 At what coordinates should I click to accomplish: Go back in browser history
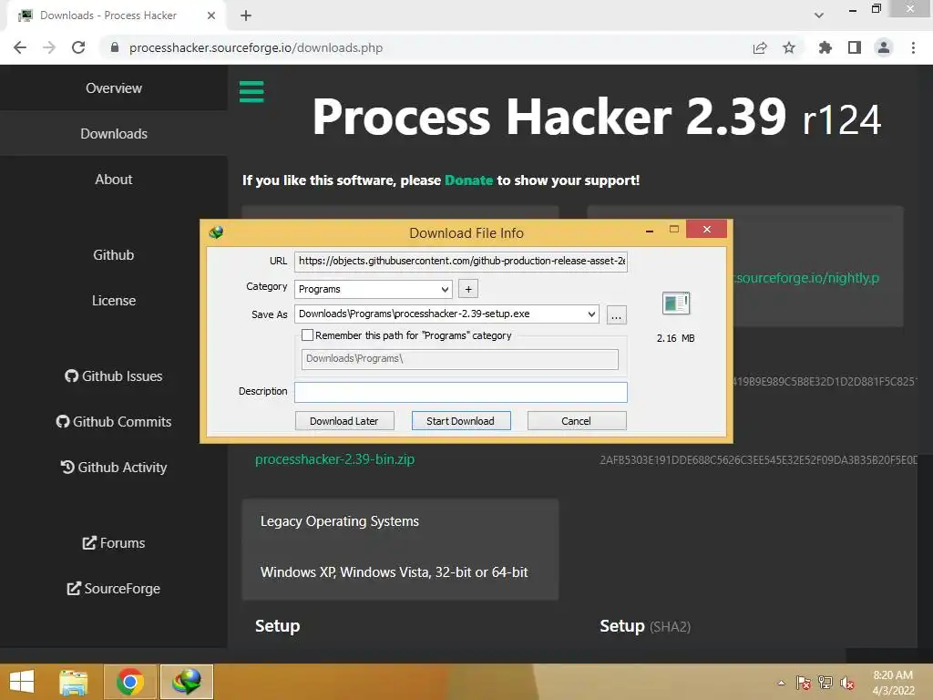20,47
